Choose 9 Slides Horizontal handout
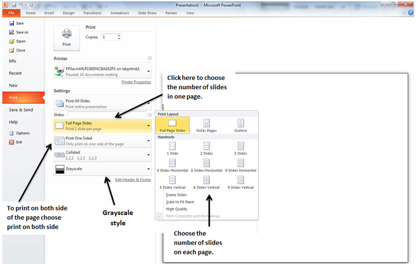The width and height of the screenshot is (418, 264). tap(241, 165)
